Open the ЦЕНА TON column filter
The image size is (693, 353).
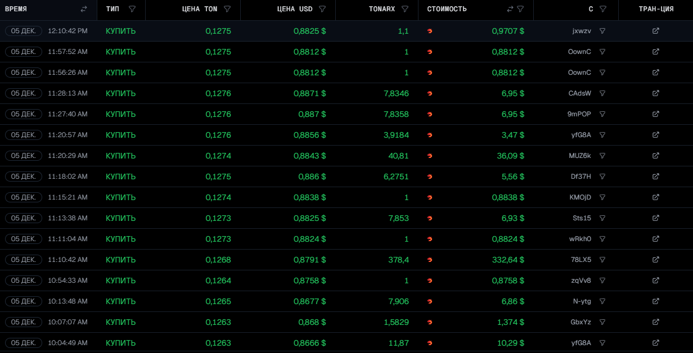[227, 9]
